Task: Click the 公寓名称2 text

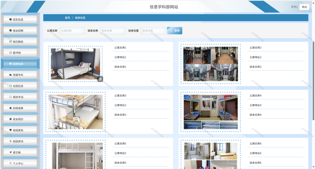Action: (255, 48)
